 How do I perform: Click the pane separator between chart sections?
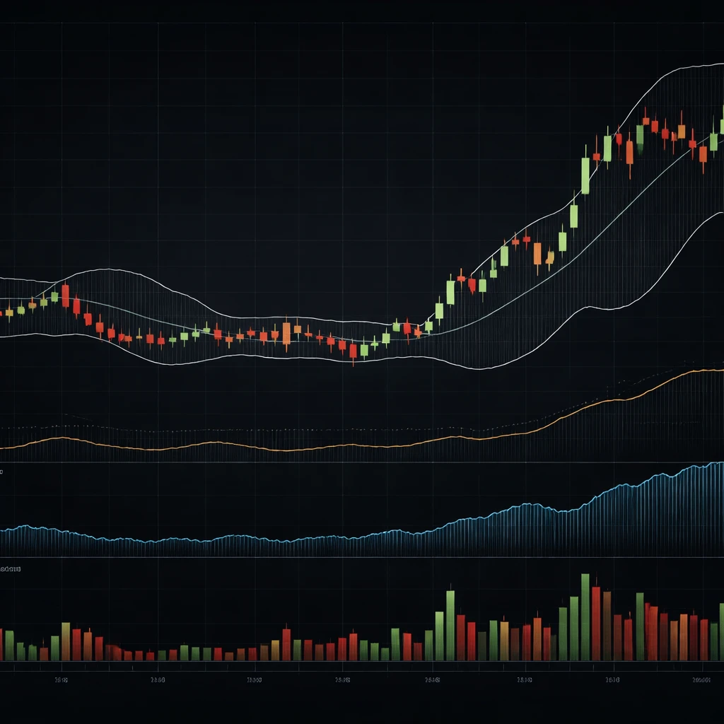pos(362,463)
